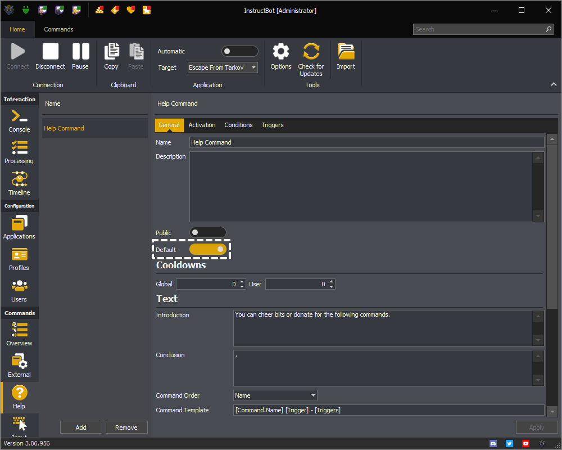Click the User cooldown number field
Viewport: 562px width, 450px height.
coord(297,284)
